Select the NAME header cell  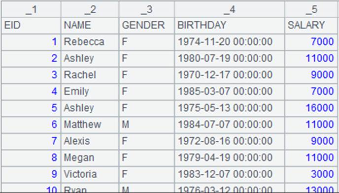click(90, 26)
